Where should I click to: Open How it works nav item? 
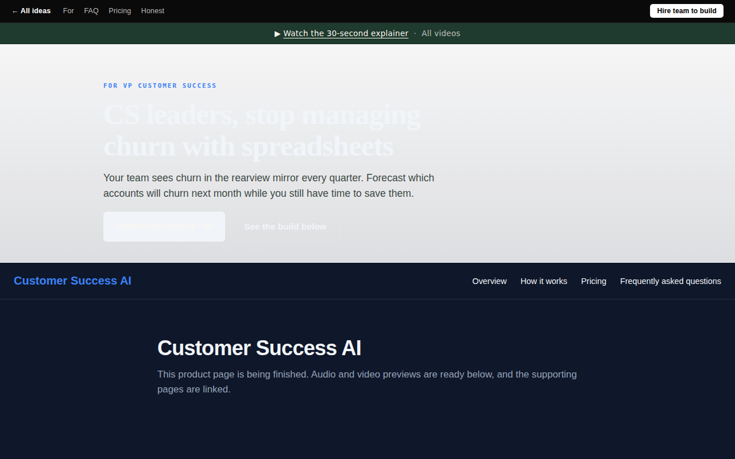(544, 281)
